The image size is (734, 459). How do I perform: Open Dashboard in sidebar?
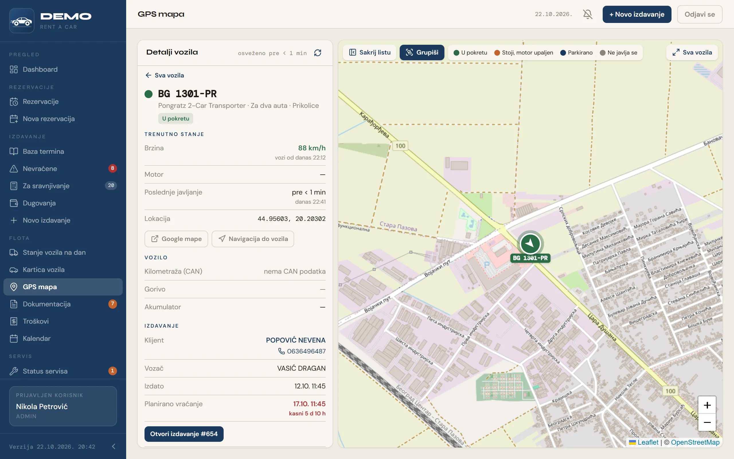tap(63, 69)
